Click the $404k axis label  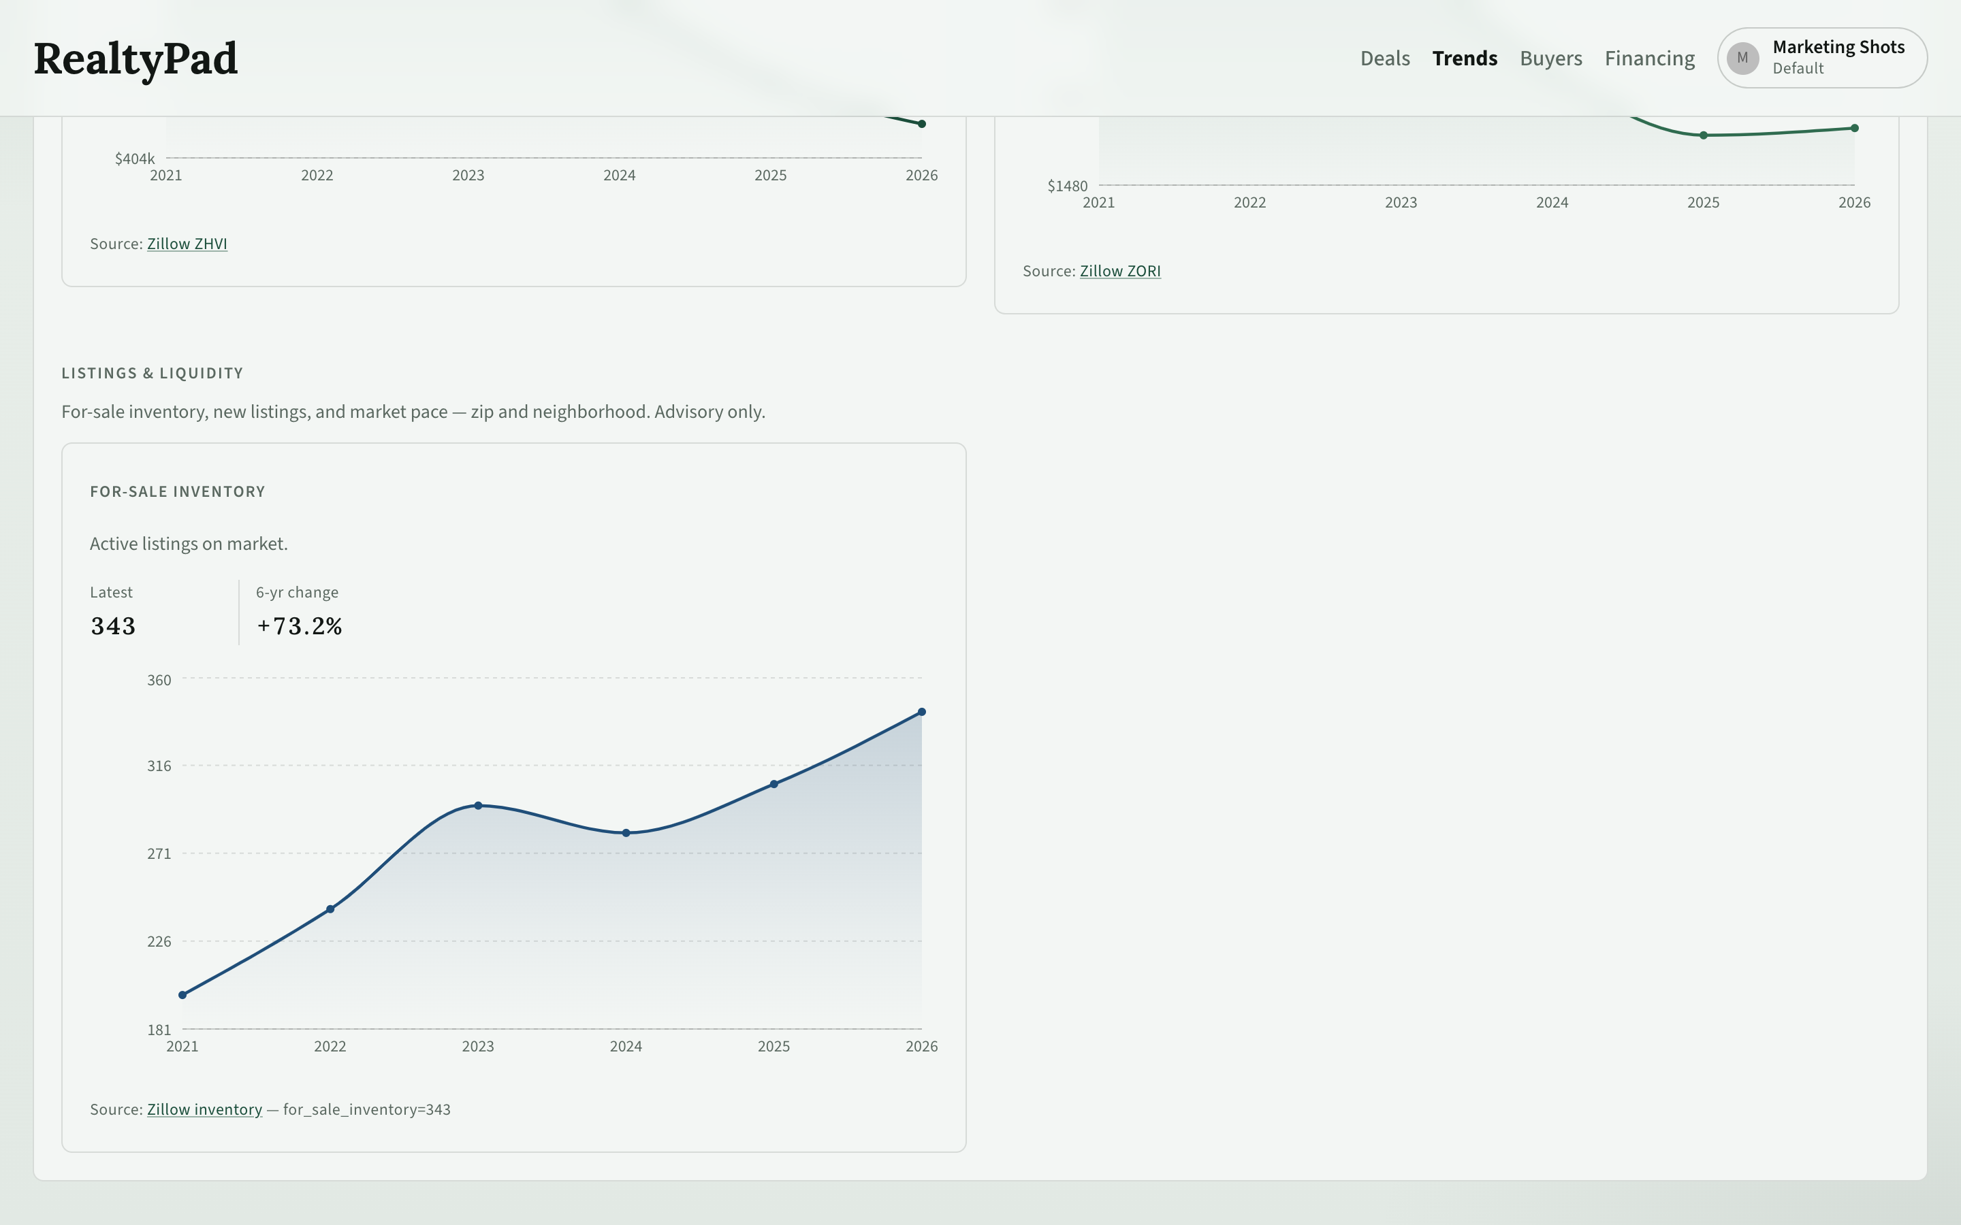click(135, 159)
